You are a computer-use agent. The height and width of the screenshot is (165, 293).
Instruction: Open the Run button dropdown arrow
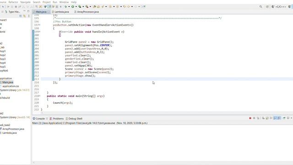pyautogui.click(x=76, y=6)
